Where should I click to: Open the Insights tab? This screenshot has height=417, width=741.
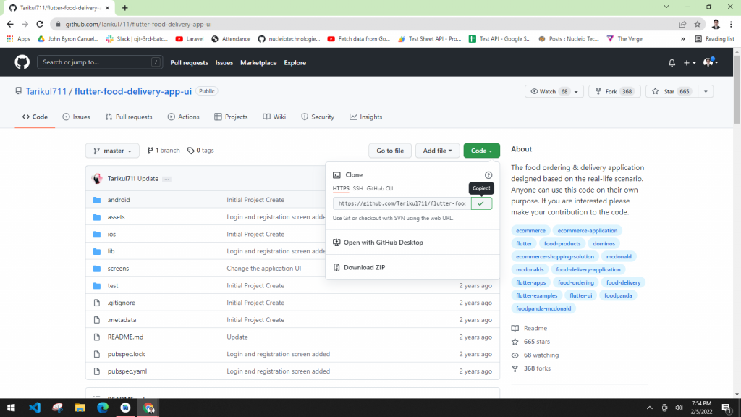(x=365, y=117)
